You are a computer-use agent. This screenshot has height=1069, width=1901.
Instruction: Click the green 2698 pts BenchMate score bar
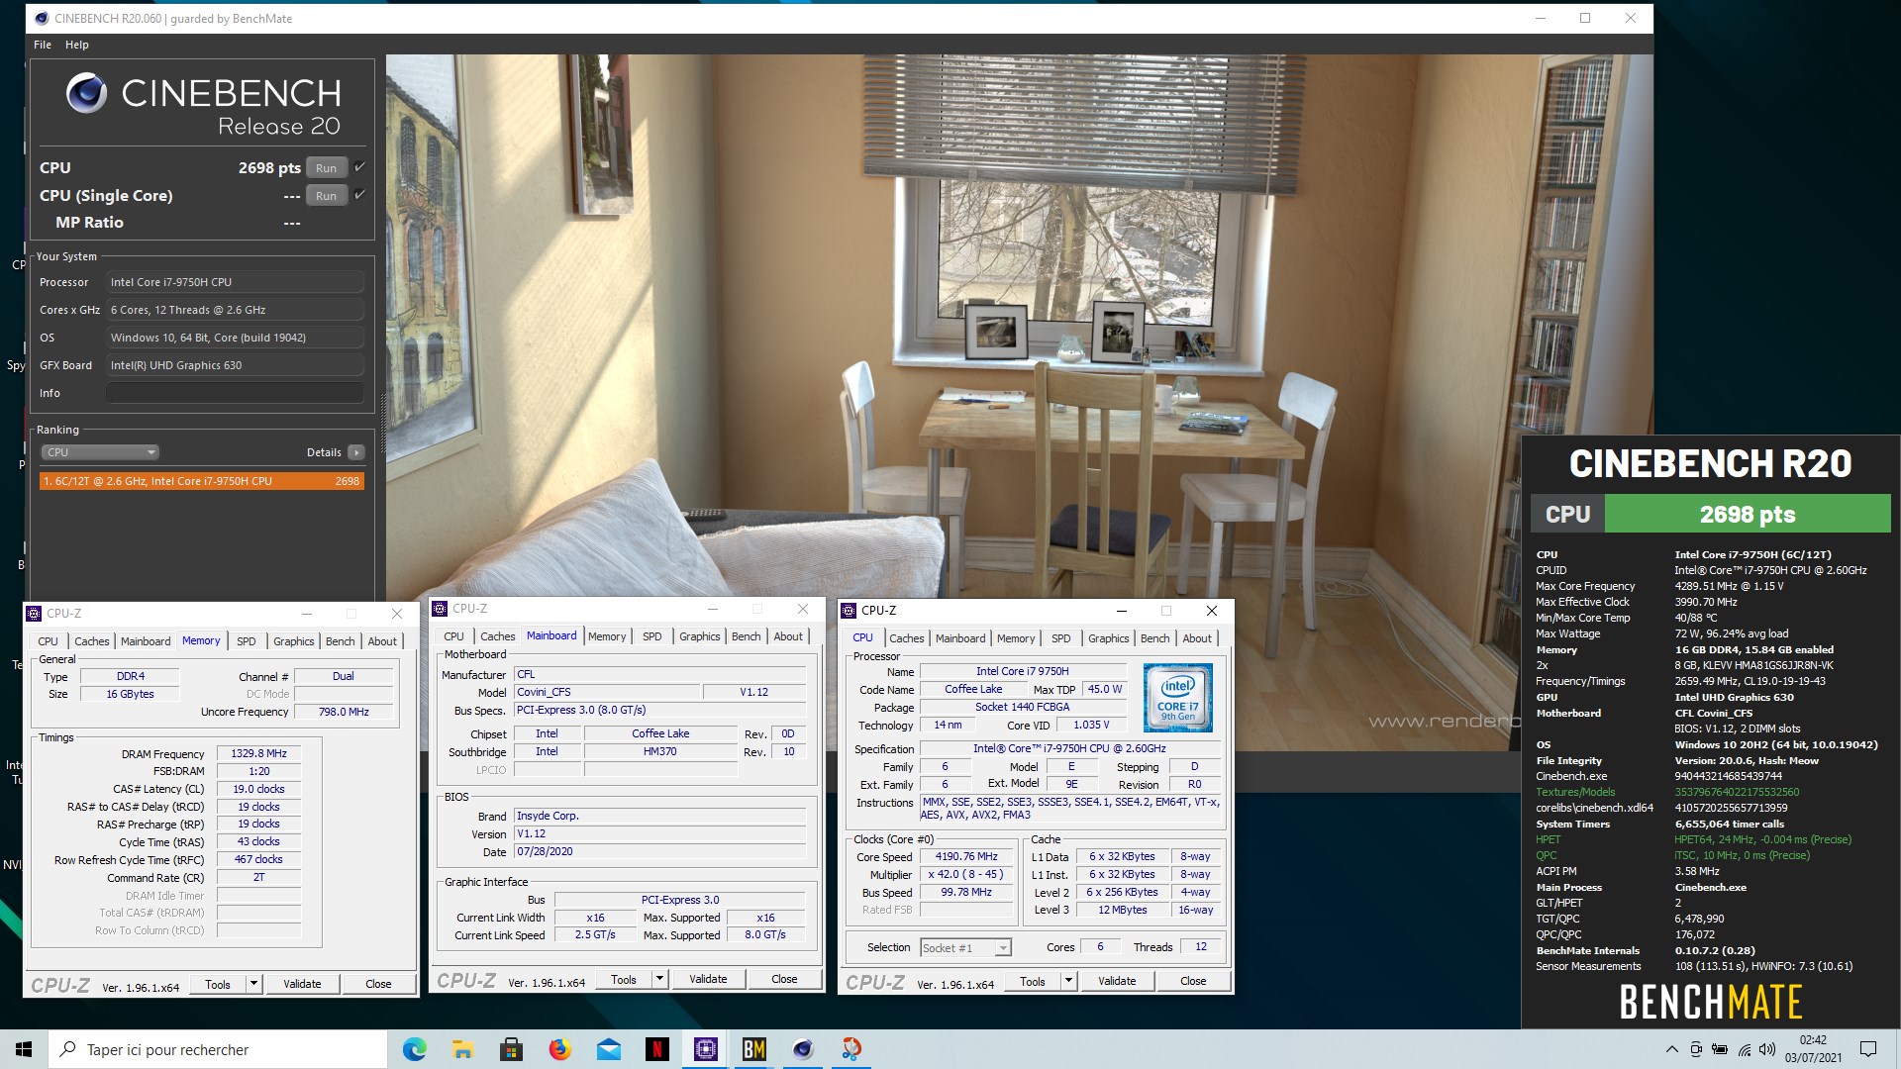coord(1748,515)
